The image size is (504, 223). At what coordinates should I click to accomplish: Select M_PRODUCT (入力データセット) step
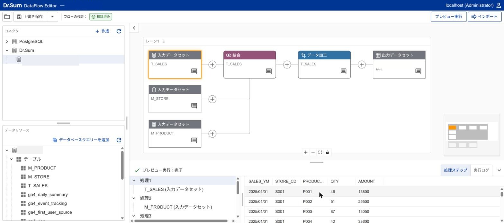178,207
